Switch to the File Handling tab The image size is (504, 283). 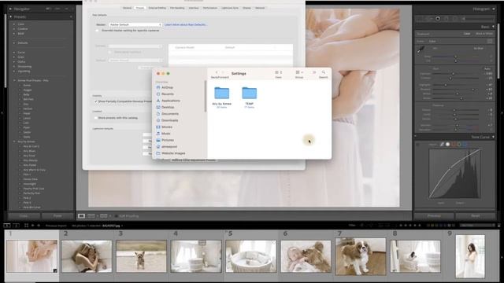pos(177,8)
